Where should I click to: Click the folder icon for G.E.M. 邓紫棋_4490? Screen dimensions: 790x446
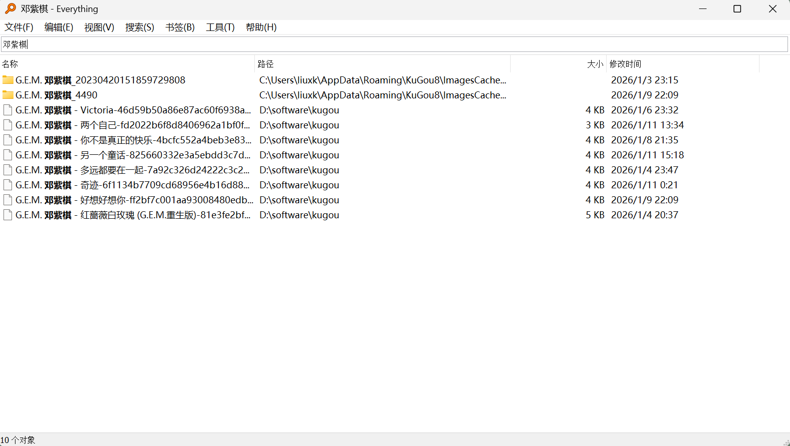pos(7,95)
